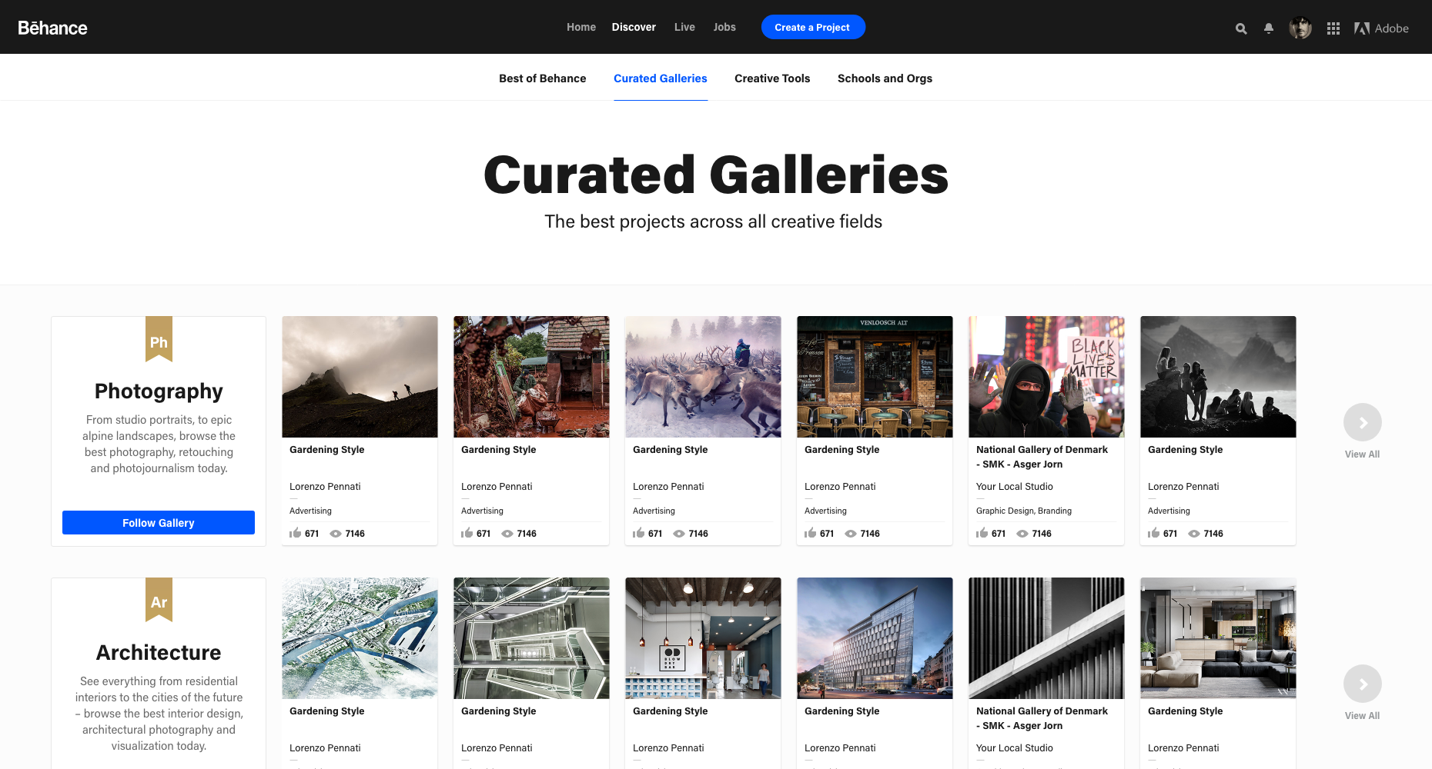Viewport: 1432px width, 769px height.
Task: Open the black-and-white facade image
Action: coord(1046,638)
